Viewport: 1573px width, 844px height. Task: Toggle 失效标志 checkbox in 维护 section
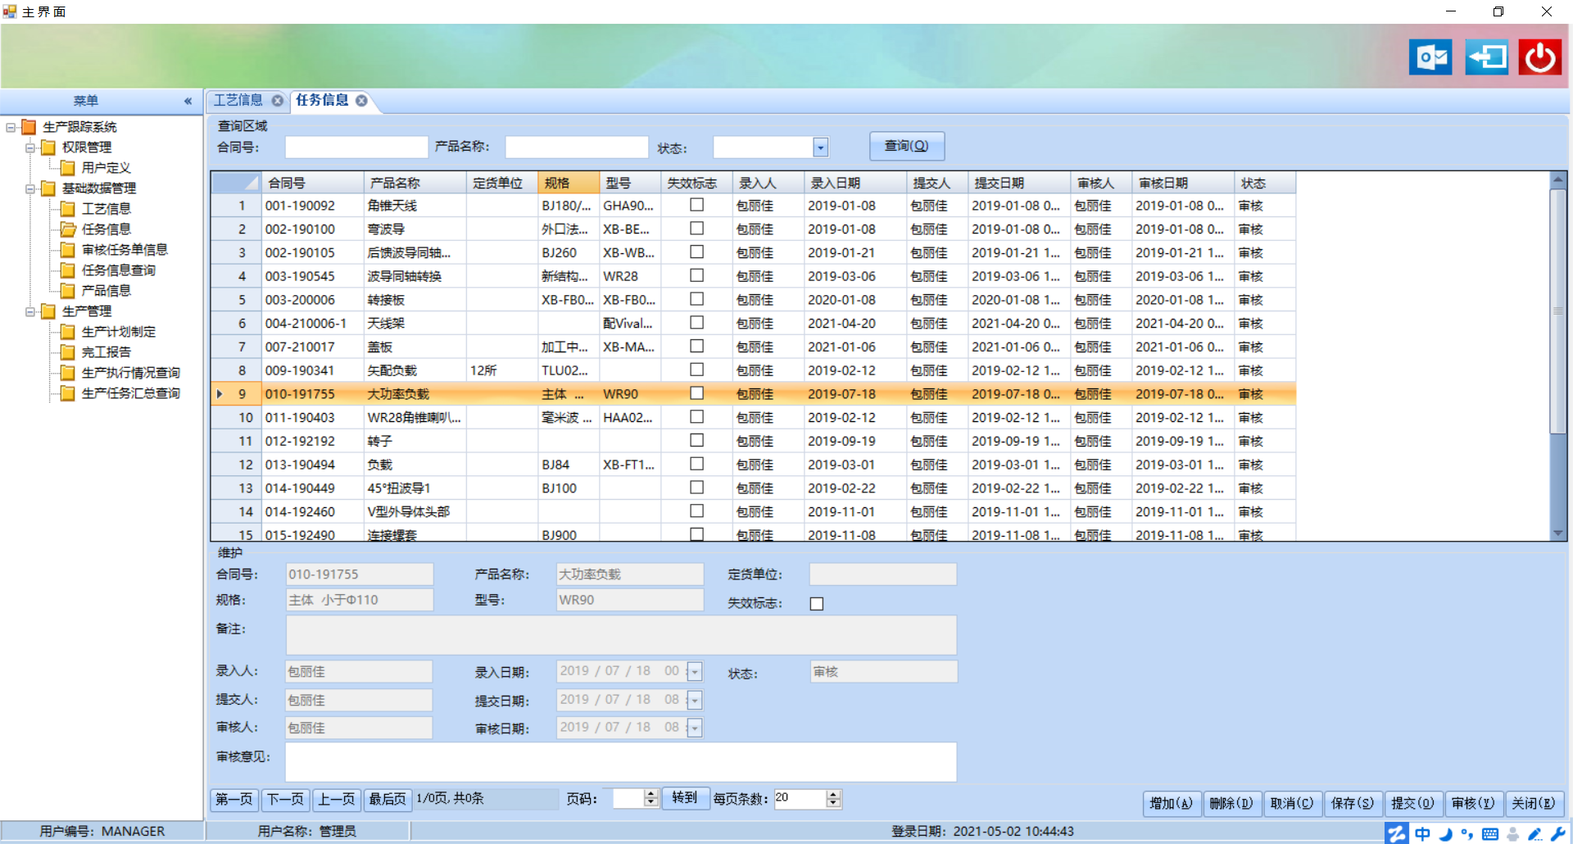coord(817,604)
